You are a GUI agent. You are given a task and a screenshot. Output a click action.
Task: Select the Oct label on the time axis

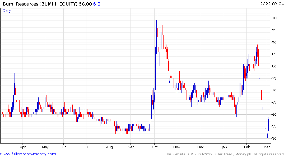(x=155, y=147)
